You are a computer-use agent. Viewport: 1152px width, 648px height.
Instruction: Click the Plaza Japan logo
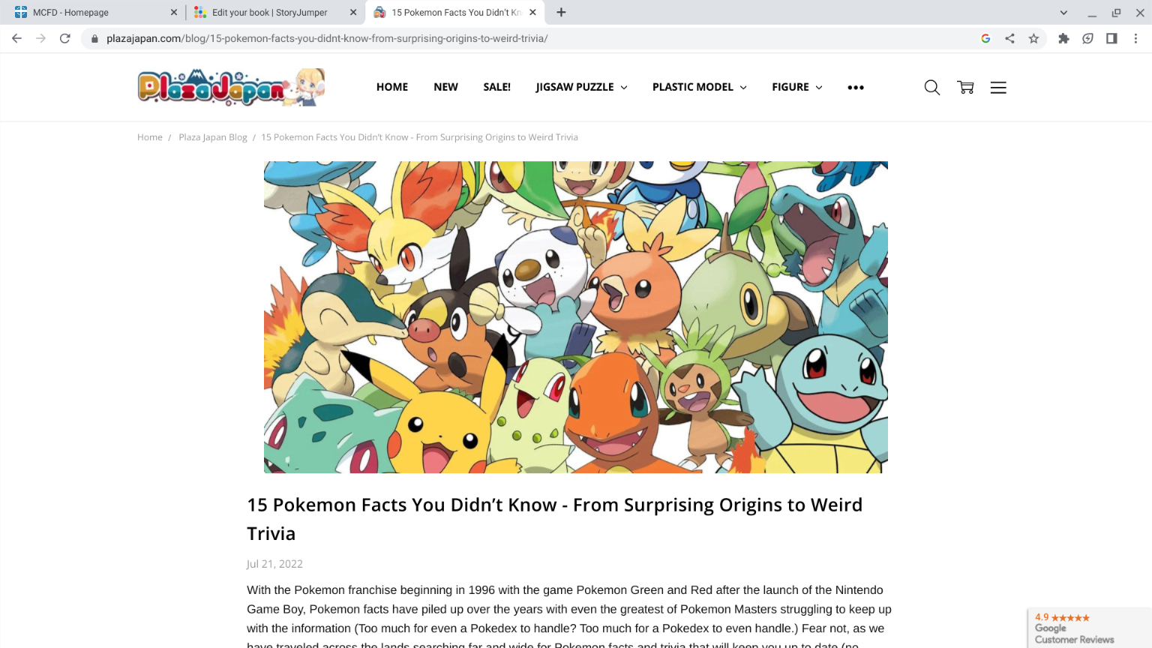pyautogui.click(x=231, y=88)
